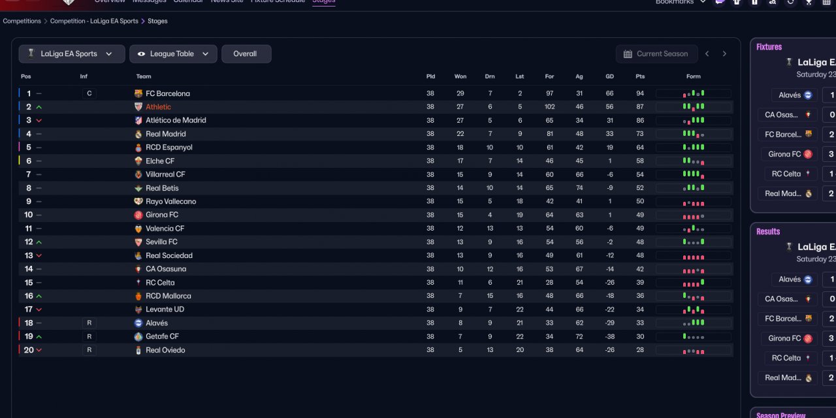Image resolution: width=836 pixels, height=418 pixels.
Task: Click the Levante UD badge in the league table
Action: click(138, 310)
